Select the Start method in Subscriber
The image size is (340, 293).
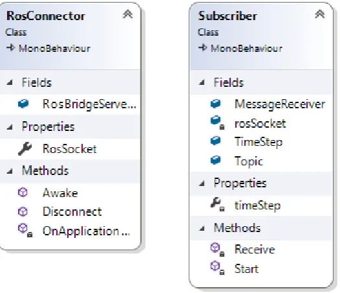(246, 269)
